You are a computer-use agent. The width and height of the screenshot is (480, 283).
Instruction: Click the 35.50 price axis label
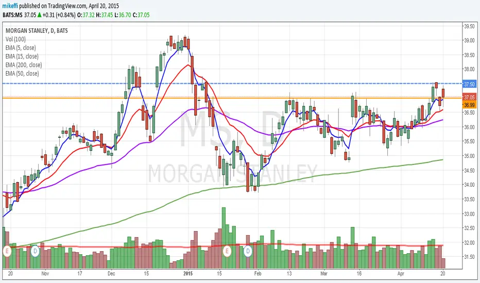tap(469, 141)
